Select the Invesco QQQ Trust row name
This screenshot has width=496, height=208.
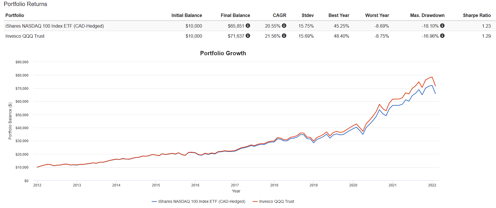[x=25, y=36]
